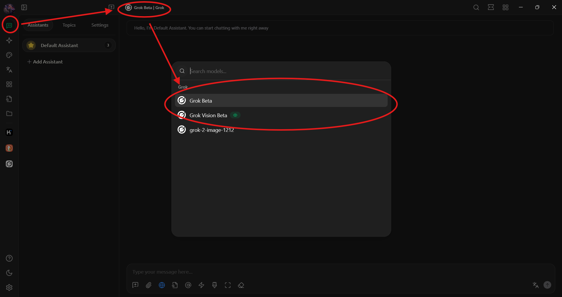Attach a file with paperclip icon
The image size is (562, 297).
click(149, 285)
